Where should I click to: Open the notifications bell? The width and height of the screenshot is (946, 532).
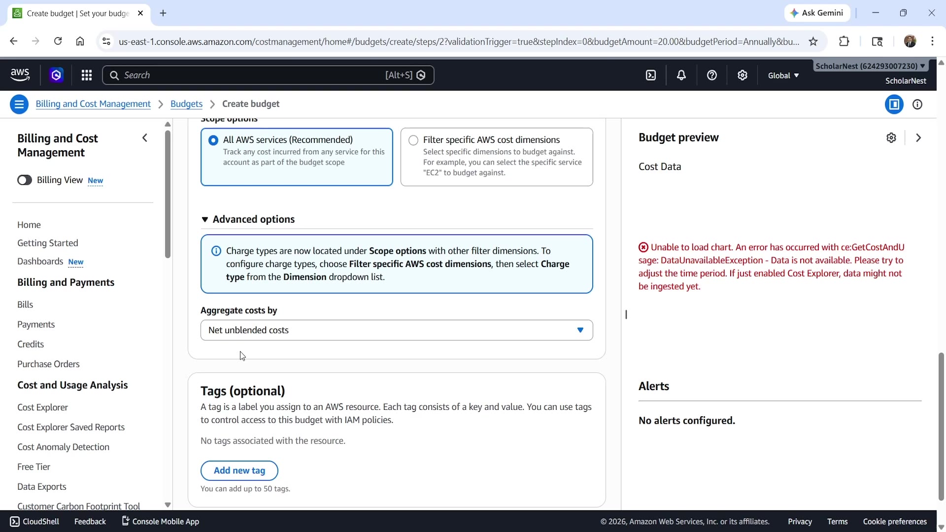[681, 75]
